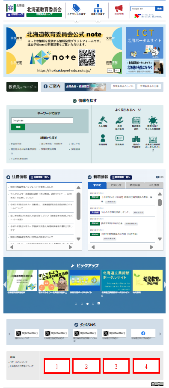Click the RSS feed icon
Image resolution: width=169 pixels, height=388 pixels.
pos(157,177)
